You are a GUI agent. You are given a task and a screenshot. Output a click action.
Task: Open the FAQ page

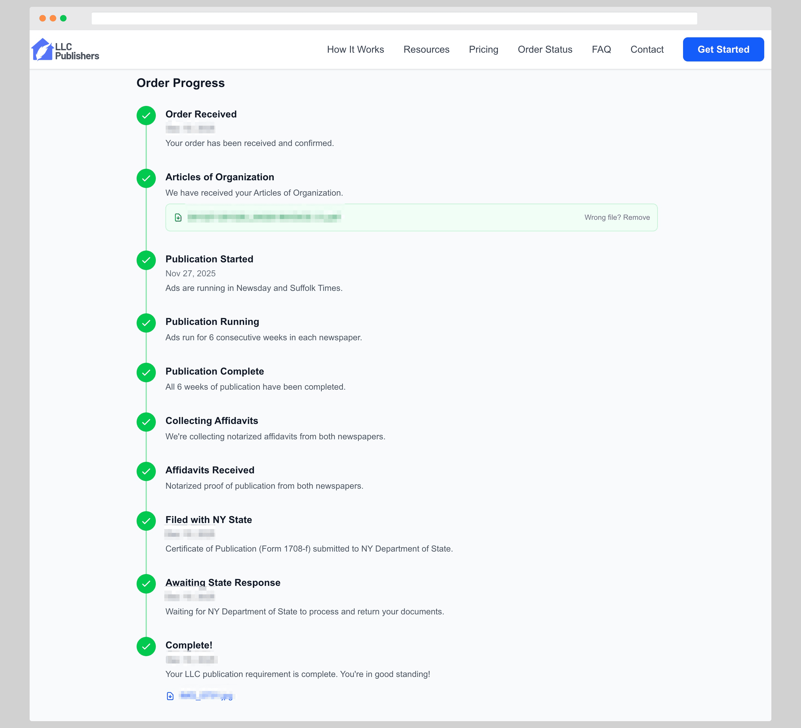pyautogui.click(x=601, y=49)
